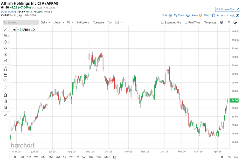Open the chart settings gear

(x=222, y=22)
